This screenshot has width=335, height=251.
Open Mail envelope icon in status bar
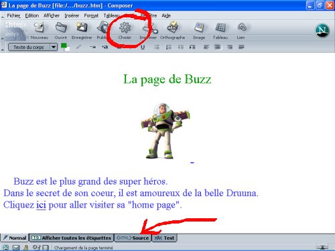tap(16, 248)
